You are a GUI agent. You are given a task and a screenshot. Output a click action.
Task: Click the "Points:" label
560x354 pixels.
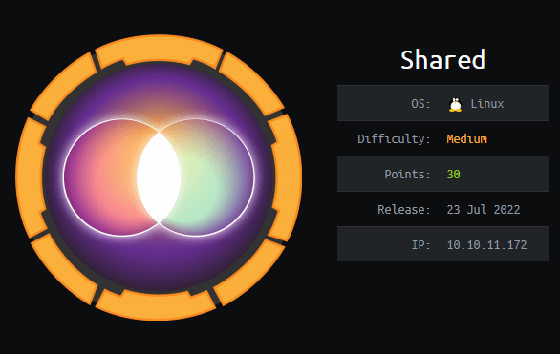[407, 174]
